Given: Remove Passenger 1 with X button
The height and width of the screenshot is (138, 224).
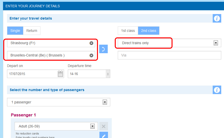Looking at the screenshot, I should [103, 126].
